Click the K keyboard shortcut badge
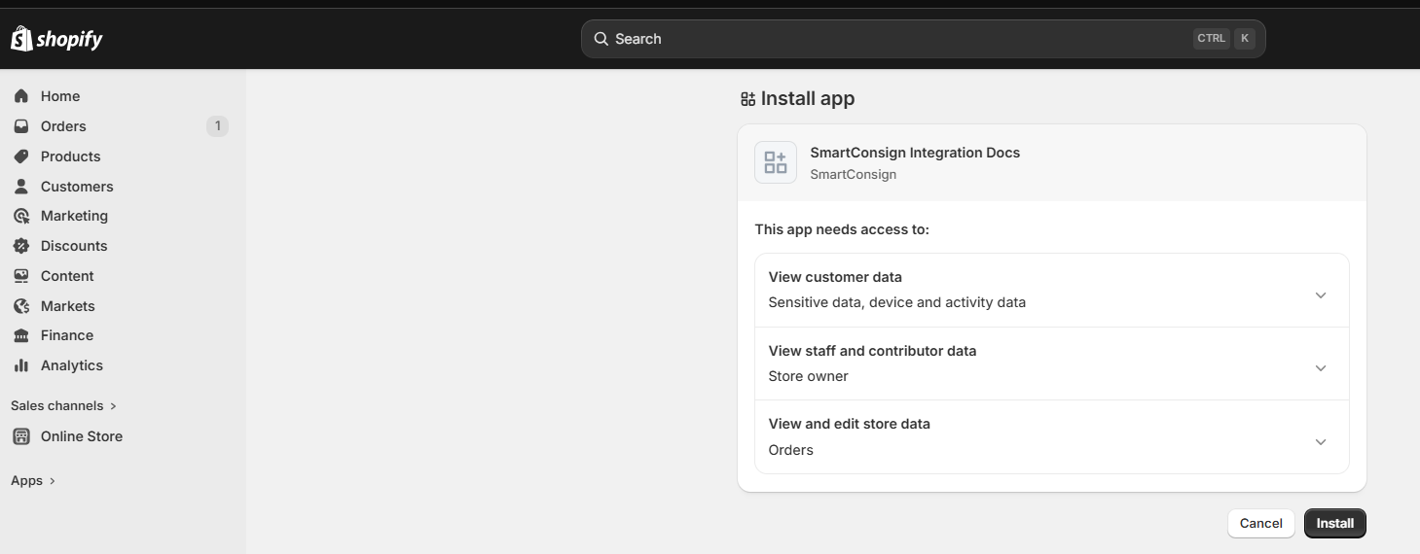This screenshot has width=1420, height=554. [x=1245, y=39]
